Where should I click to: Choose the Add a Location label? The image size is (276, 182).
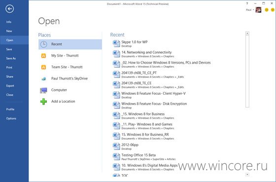pyautogui.click(x=63, y=102)
